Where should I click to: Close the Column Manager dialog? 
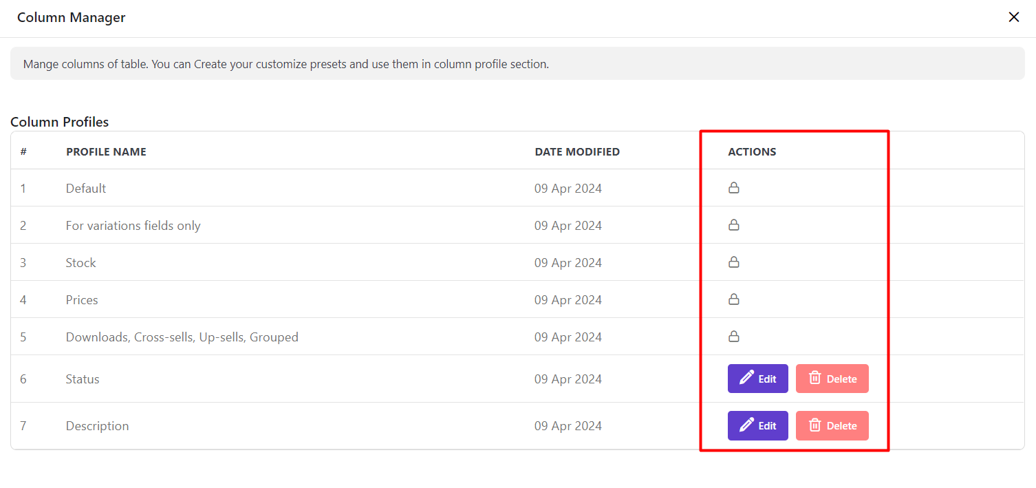[x=1013, y=17]
